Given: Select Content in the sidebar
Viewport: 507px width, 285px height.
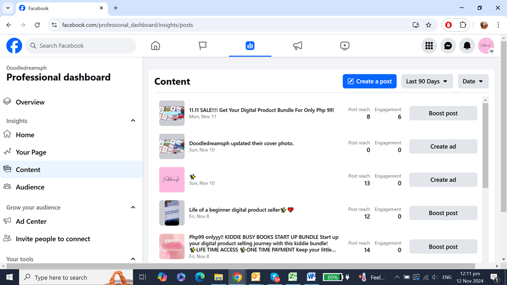Looking at the screenshot, I should point(71,170).
